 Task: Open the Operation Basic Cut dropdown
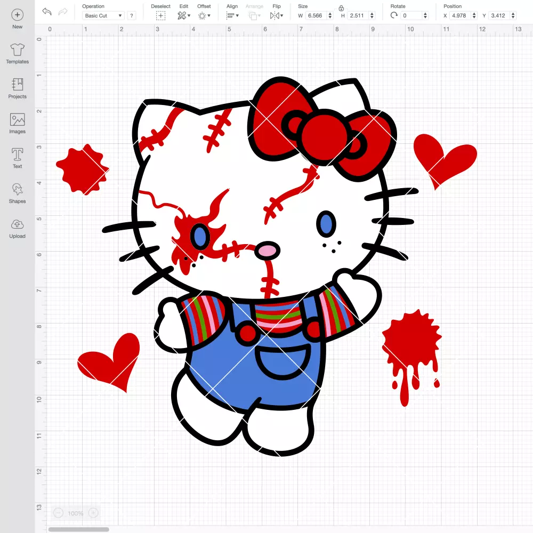[103, 15]
